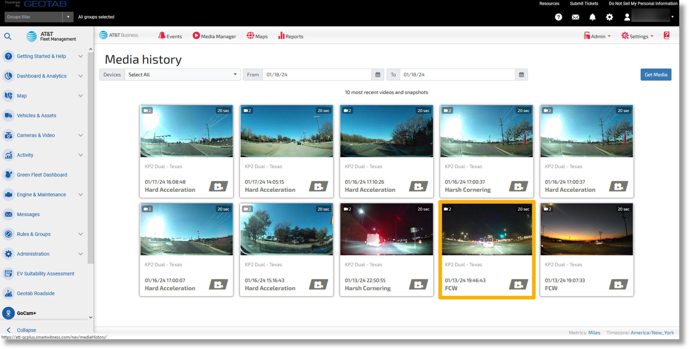This screenshot has width=689, height=349.
Task: Expand Cameras & Video chevron
Action: click(80, 135)
